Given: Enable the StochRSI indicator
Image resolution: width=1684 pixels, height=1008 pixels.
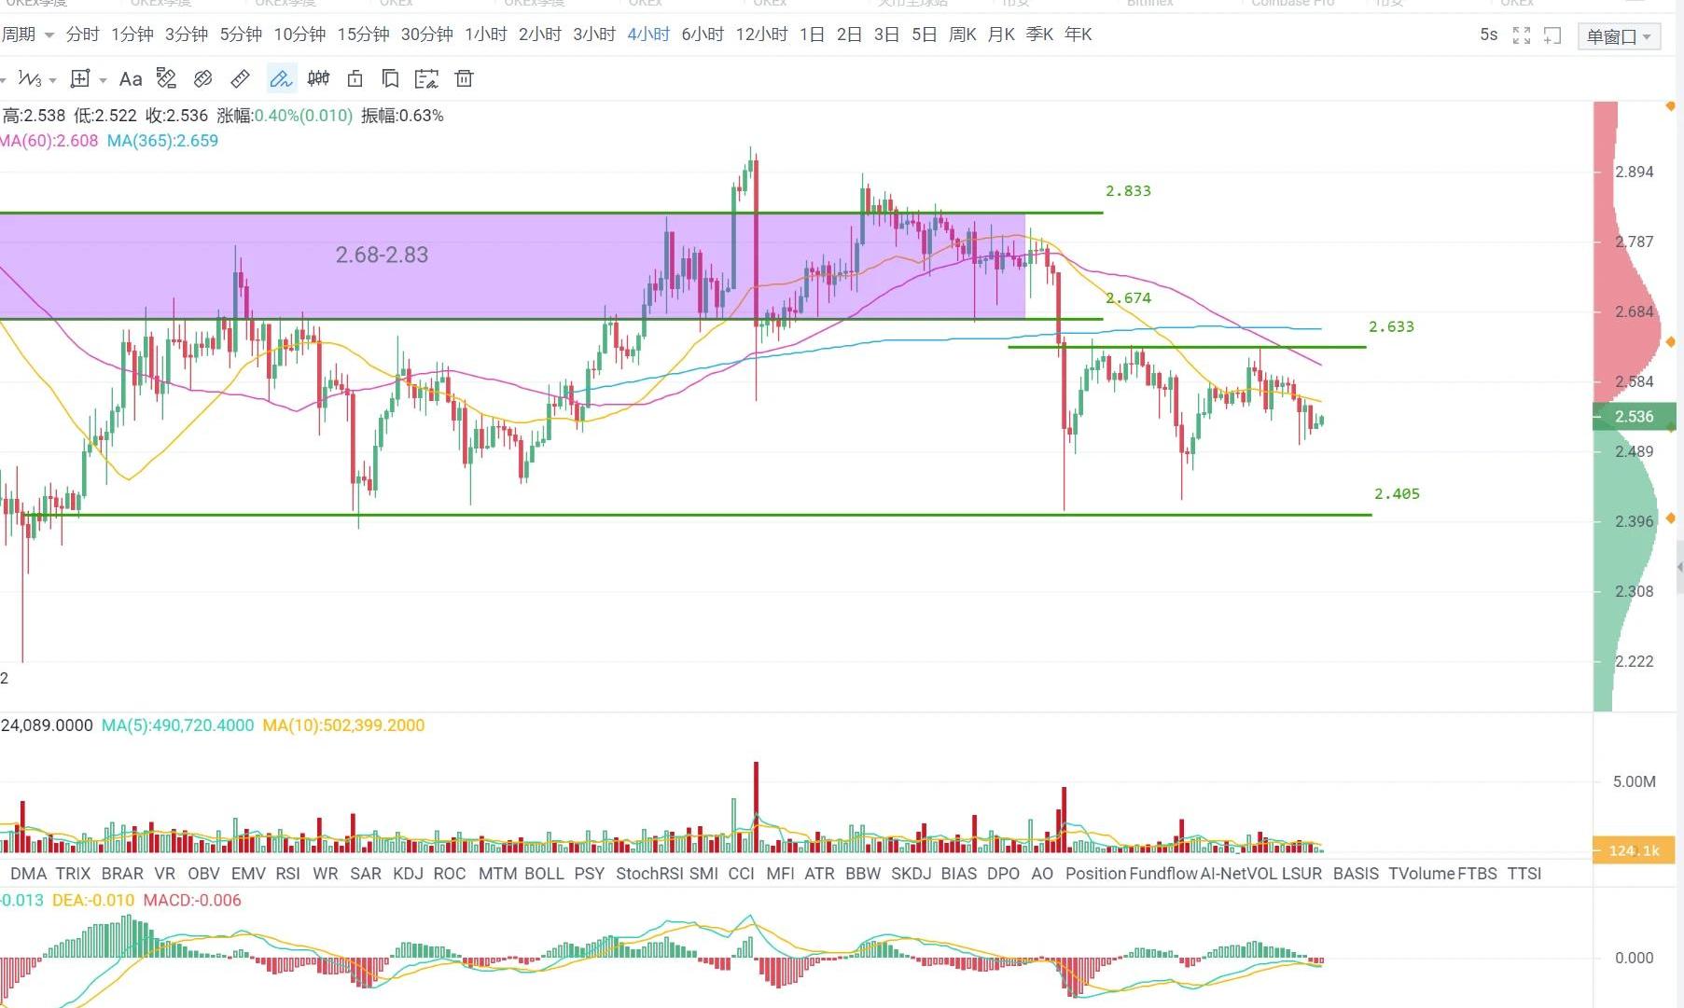Looking at the screenshot, I should [648, 874].
